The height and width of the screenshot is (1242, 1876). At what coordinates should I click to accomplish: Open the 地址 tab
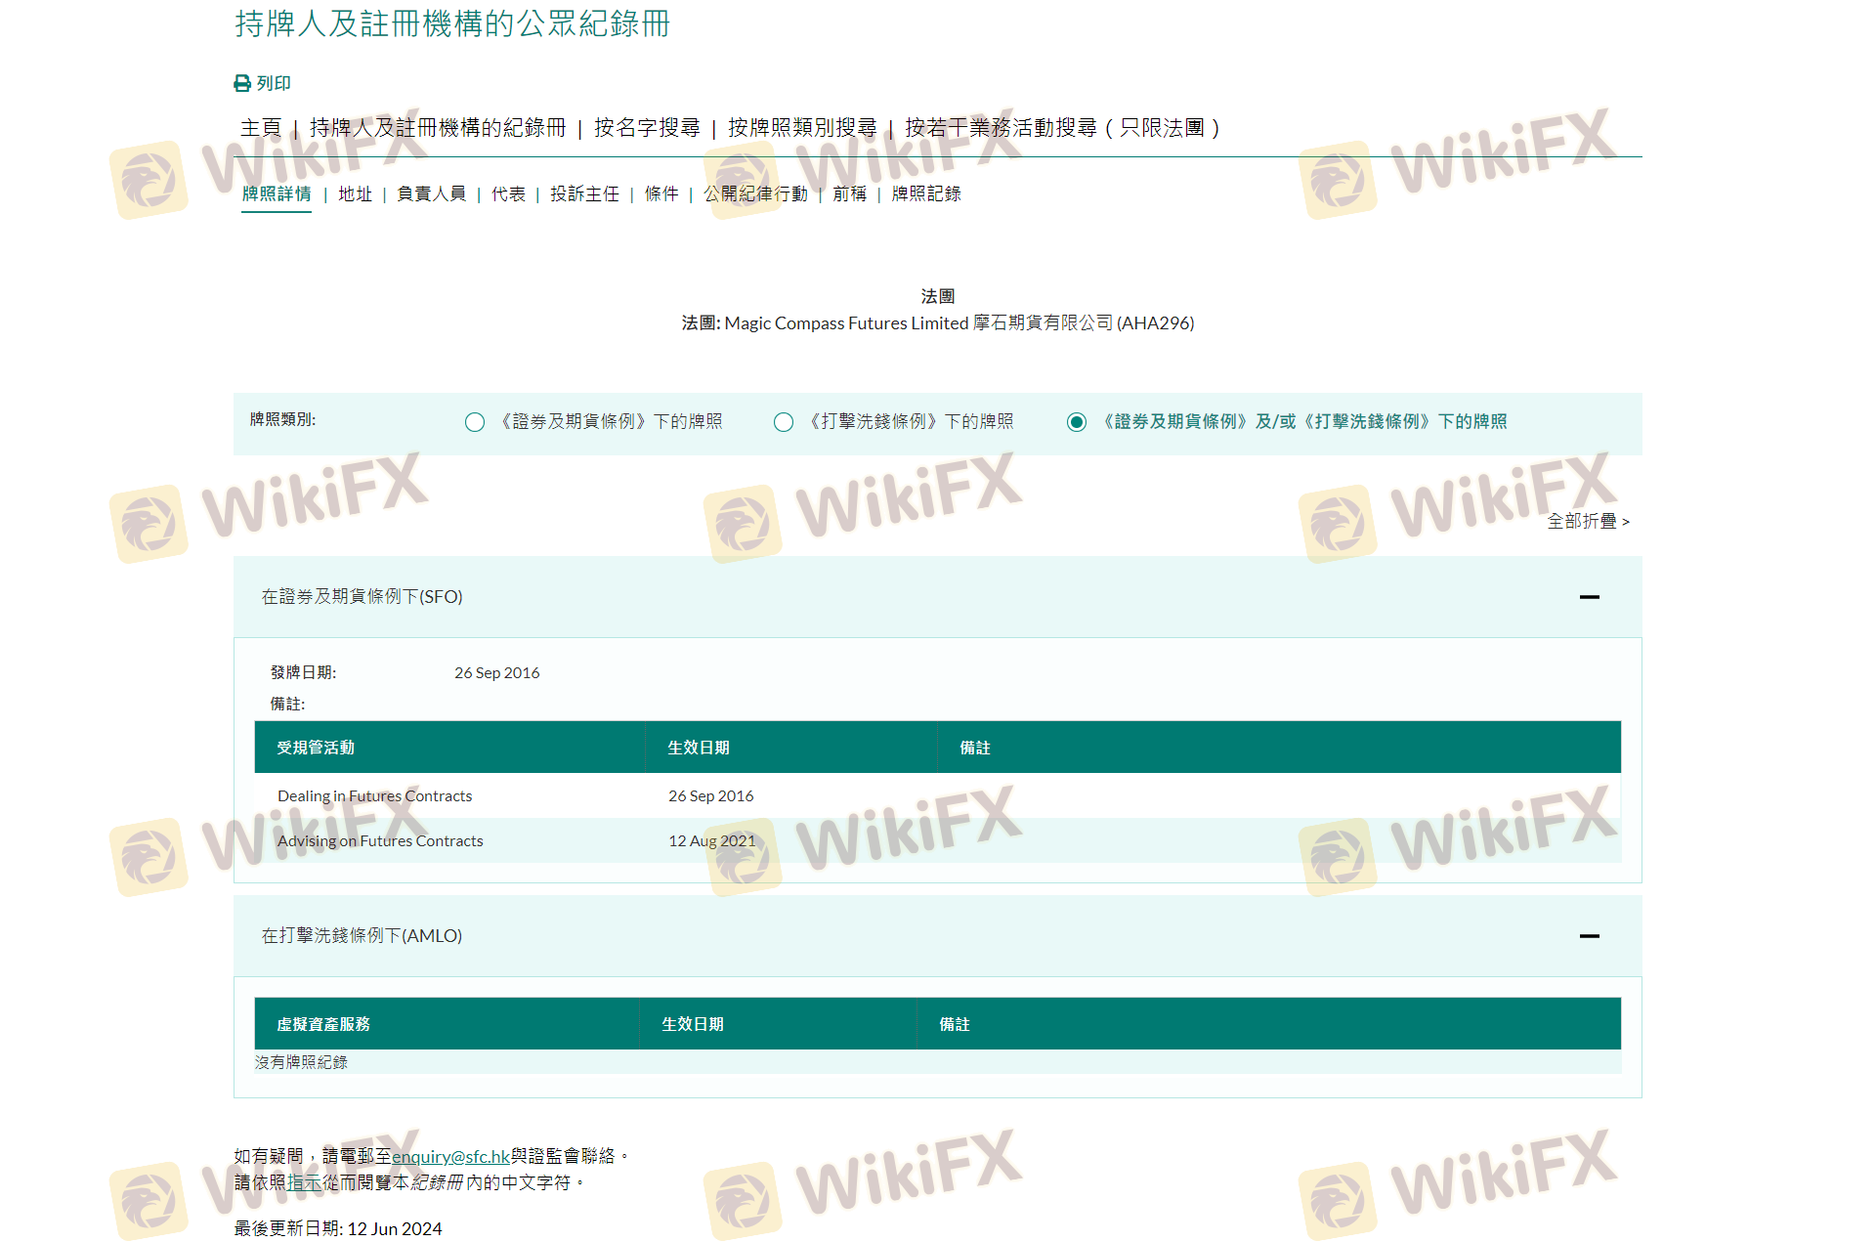[355, 194]
